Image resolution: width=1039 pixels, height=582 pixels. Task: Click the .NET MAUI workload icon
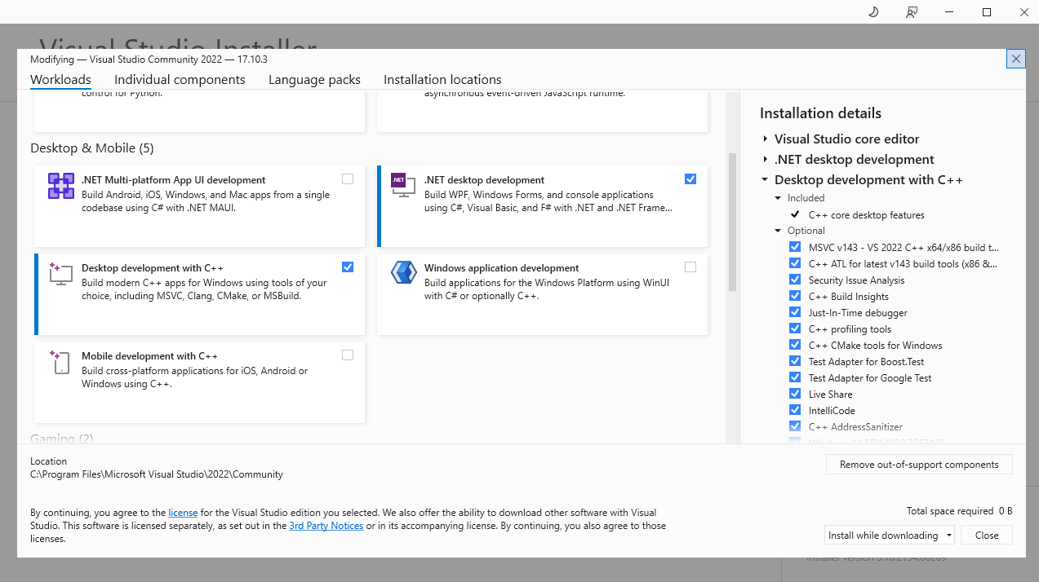point(61,187)
